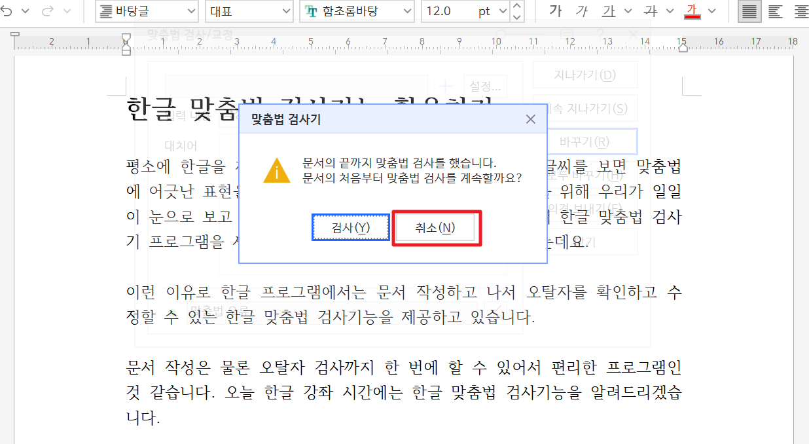The width and height of the screenshot is (809, 444).
Task: Open the 함초롬바탕 font dropdown
Action: click(357, 11)
